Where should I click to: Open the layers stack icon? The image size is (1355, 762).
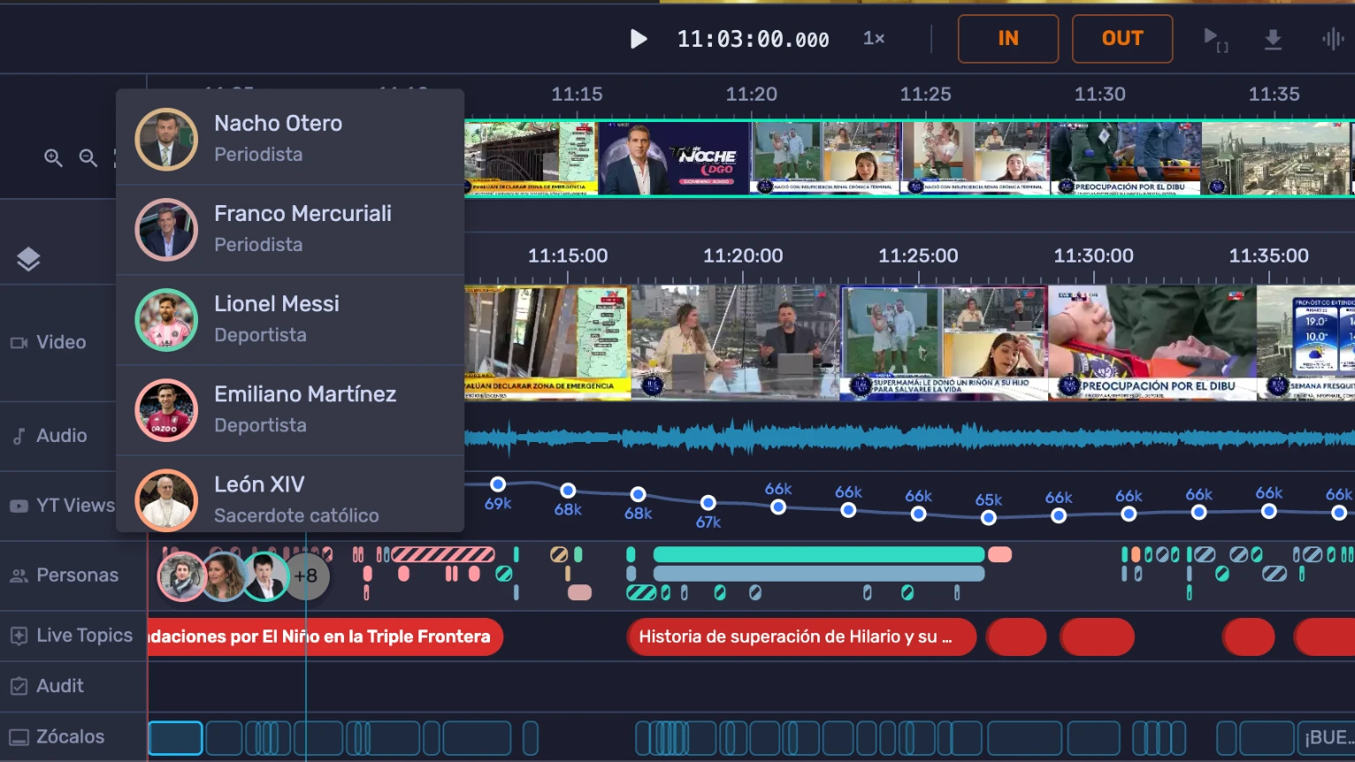[28, 259]
